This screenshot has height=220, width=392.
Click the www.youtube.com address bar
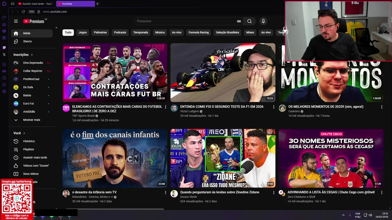pyautogui.click(x=55, y=12)
